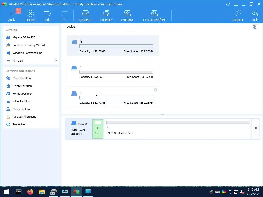Viewport: 263px width, 197px height.
Task: Launch Firefox from the taskbar
Action: pyautogui.click(x=30, y=192)
